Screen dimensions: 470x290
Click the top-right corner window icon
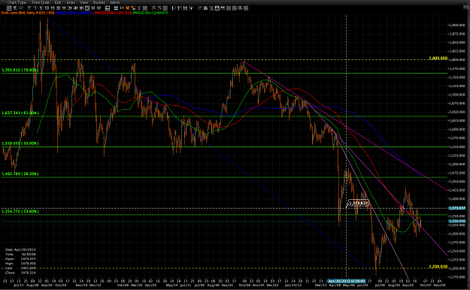[x=466, y=7]
